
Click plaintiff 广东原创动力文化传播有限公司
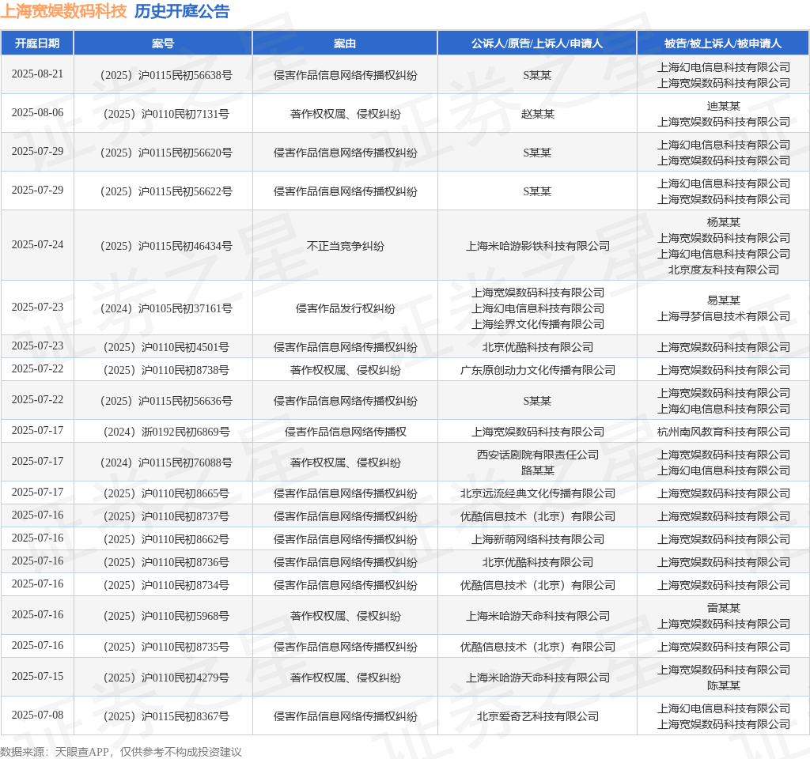coord(537,370)
